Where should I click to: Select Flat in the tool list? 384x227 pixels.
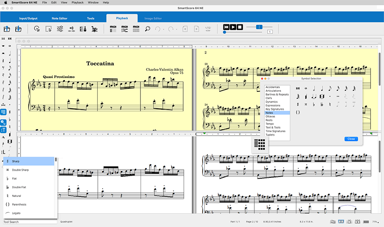[29, 178]
